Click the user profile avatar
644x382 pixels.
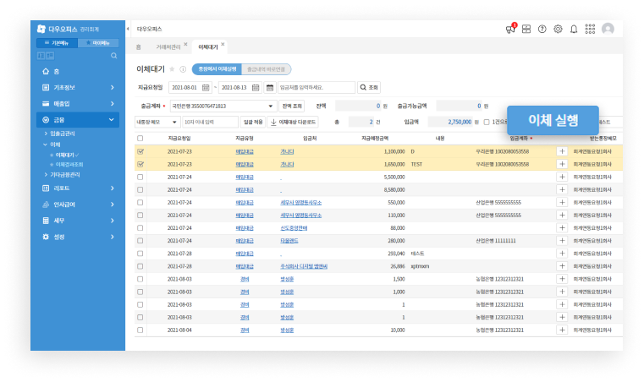(608, 29)
